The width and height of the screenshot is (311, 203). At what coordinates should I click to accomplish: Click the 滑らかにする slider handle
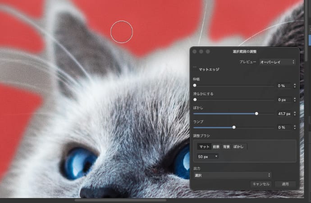pos(195,99)
